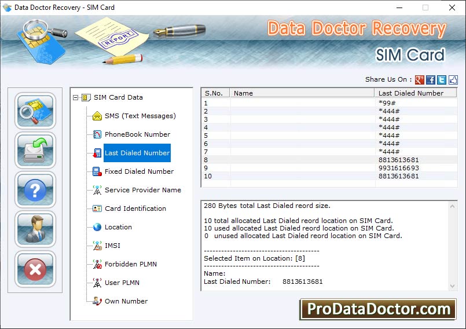The image size is (466, 329).
Task: Select row 4 in dialed list
Action: point(329,127)
